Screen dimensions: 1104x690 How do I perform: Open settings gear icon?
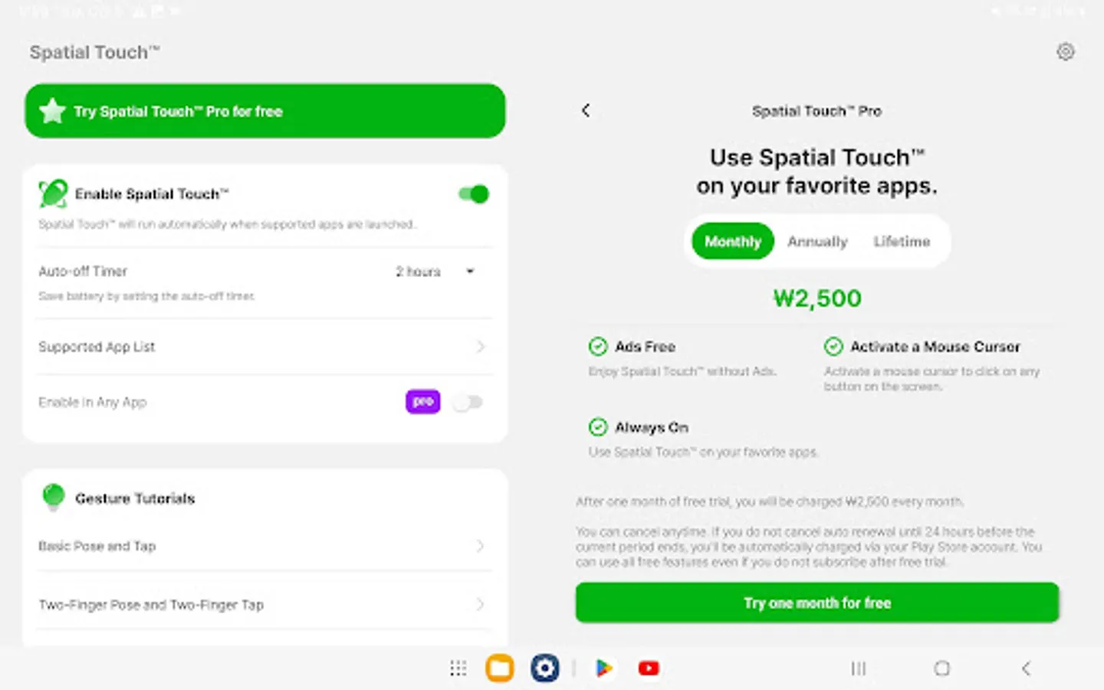click(1065, 52)
